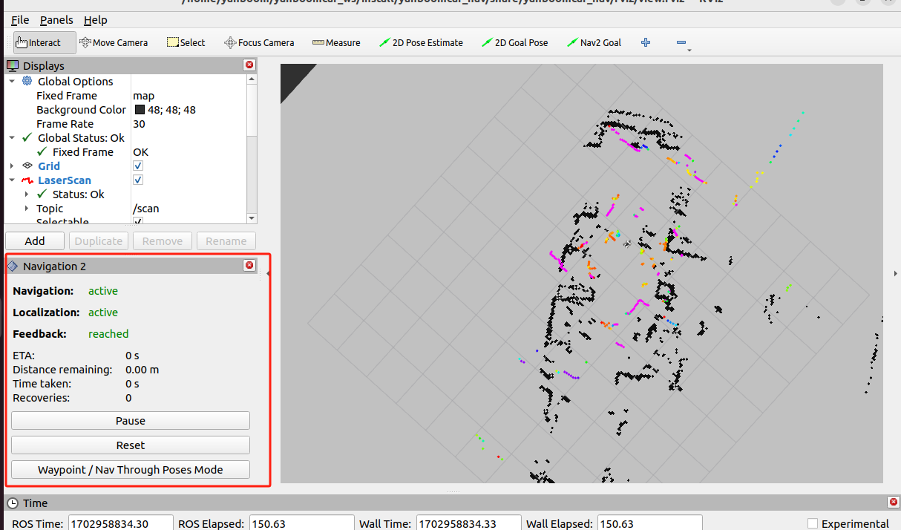Click the red LaserScan display icon
The width and height of the screenshot is (901, 530).
click(27, 180)
